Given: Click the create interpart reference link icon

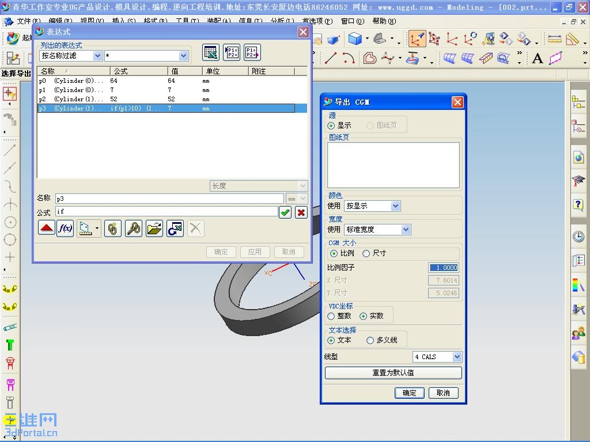Looking at the screenshot, I should pos(113,228).
